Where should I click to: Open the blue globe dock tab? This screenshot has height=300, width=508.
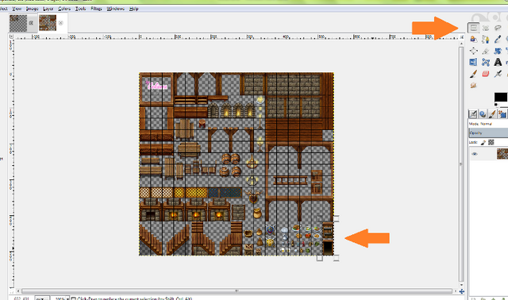(x=483, y=113)
